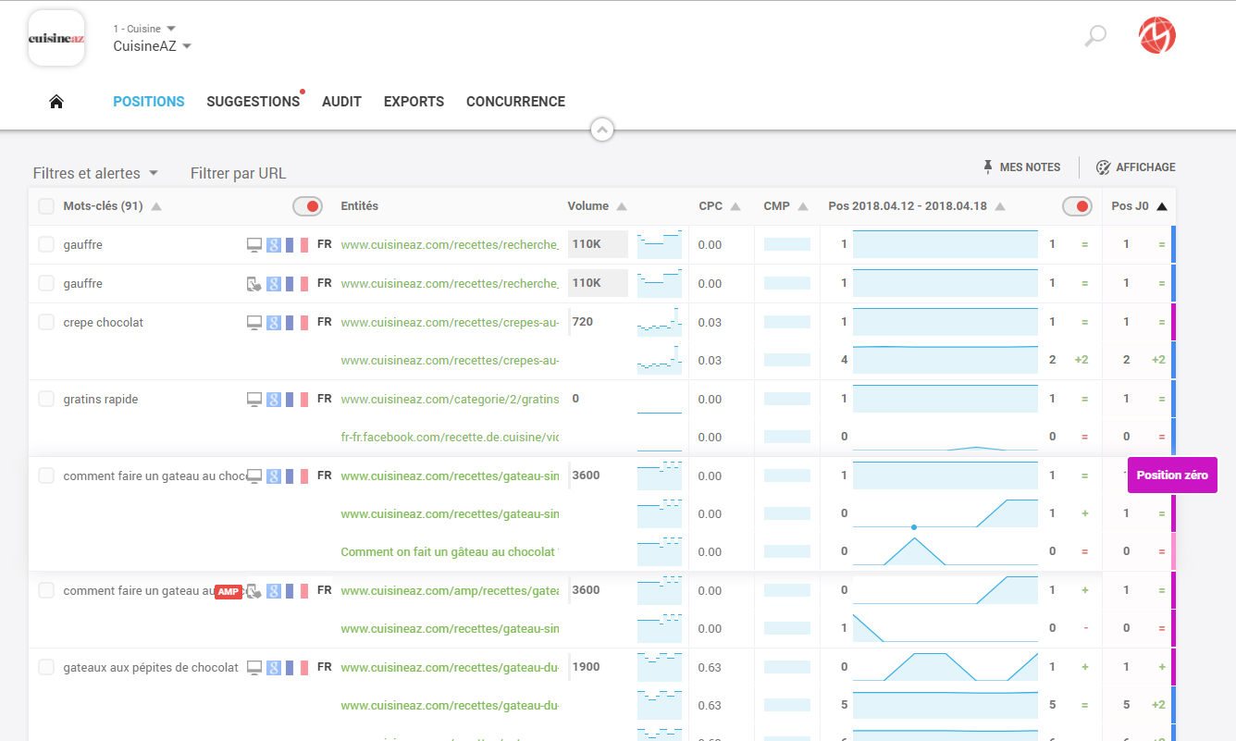Toggle the switch beside the Pos date range
1236x741 pixels.
(1077, 206)
